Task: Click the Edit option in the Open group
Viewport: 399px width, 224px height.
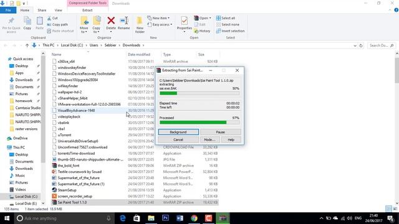Action: pos(200,25)
